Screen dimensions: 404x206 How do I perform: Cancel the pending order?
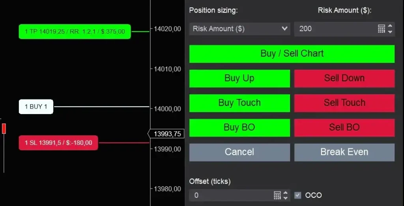(239, 152)
